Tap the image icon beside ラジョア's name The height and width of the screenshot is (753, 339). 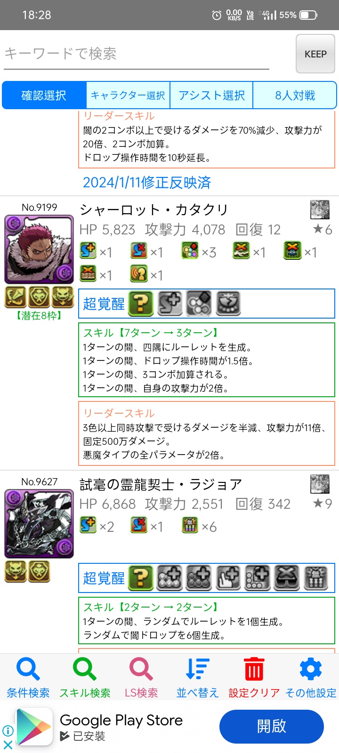tap(320, 484)
